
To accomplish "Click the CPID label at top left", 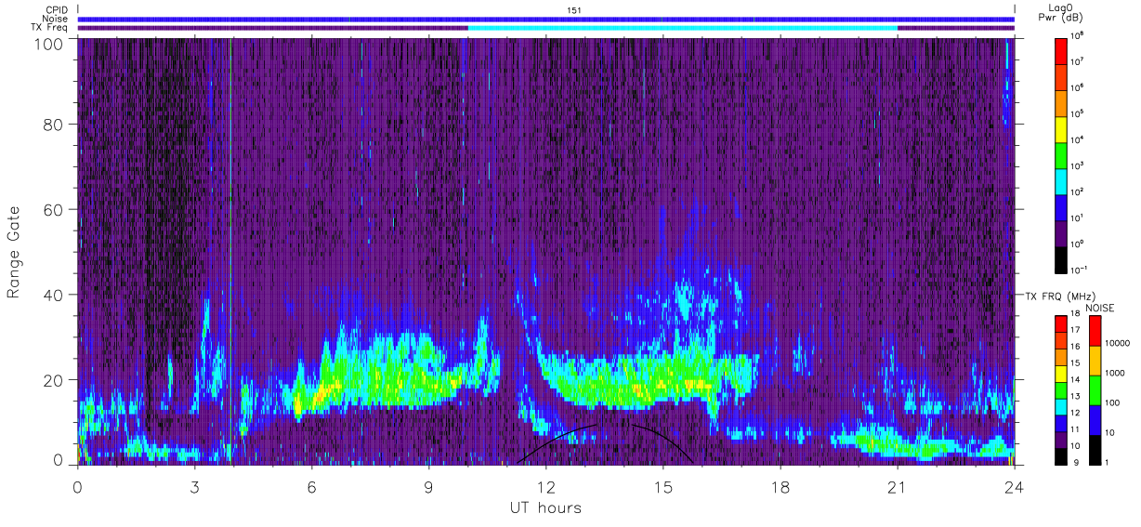I will (56, 10).
